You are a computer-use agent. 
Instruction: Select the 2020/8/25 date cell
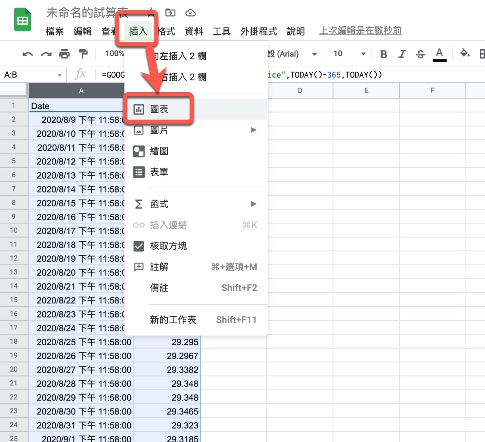pyautogui.click(x=81, y=342)
